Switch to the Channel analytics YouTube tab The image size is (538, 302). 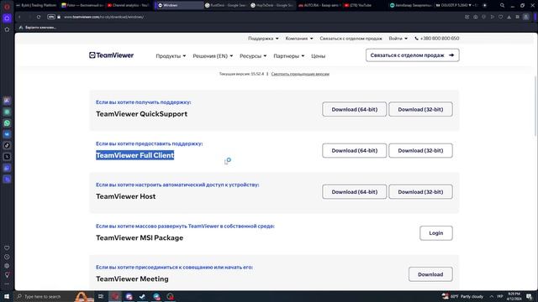point(129,5)
